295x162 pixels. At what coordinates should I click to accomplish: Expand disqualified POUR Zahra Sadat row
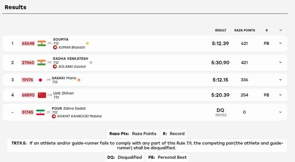[x=280, y=112]
